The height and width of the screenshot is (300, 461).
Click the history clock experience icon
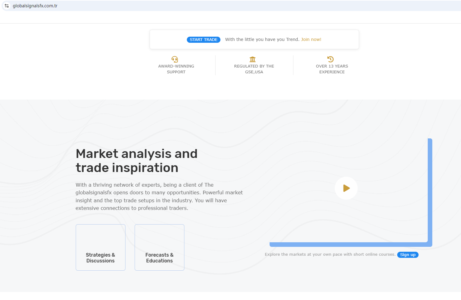coord(330,59)
